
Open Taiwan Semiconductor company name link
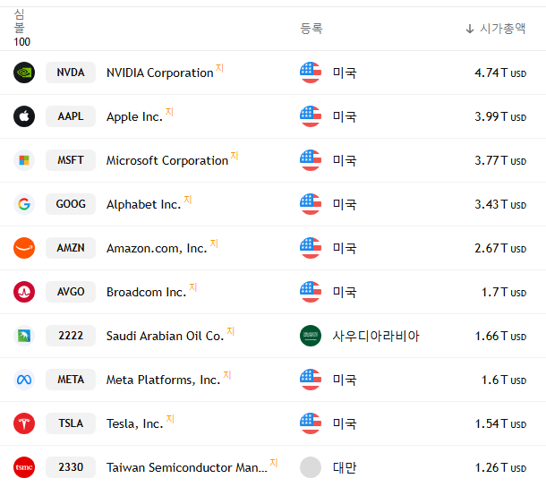pos(186,467)
